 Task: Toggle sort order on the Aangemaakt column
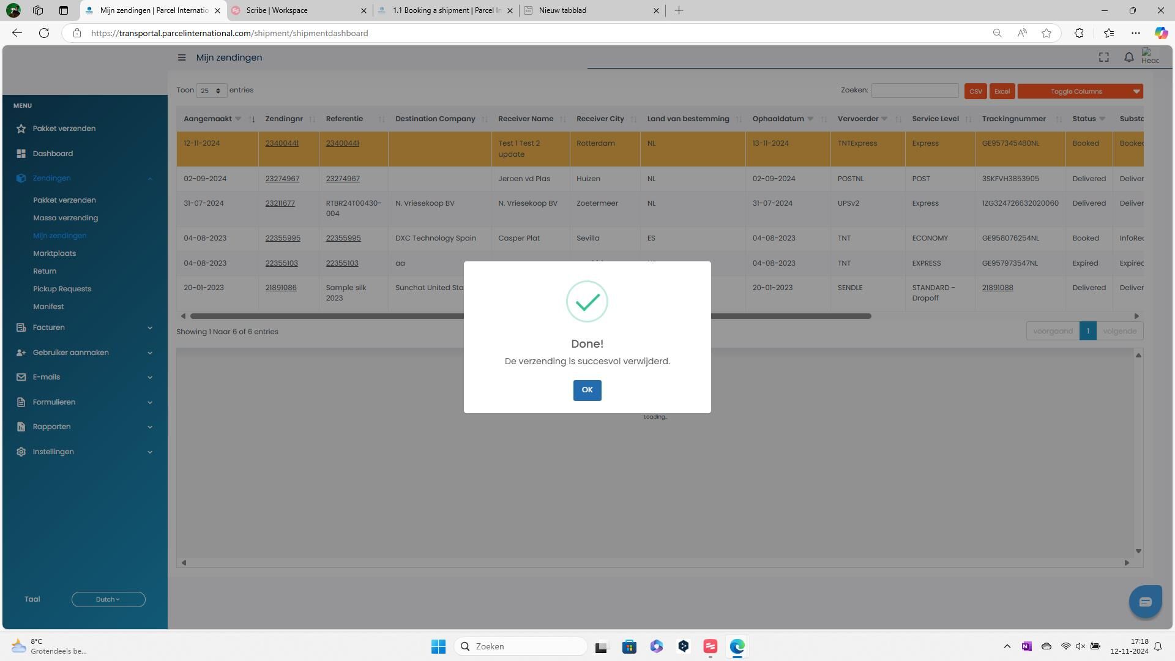click(x=252, y=119)
